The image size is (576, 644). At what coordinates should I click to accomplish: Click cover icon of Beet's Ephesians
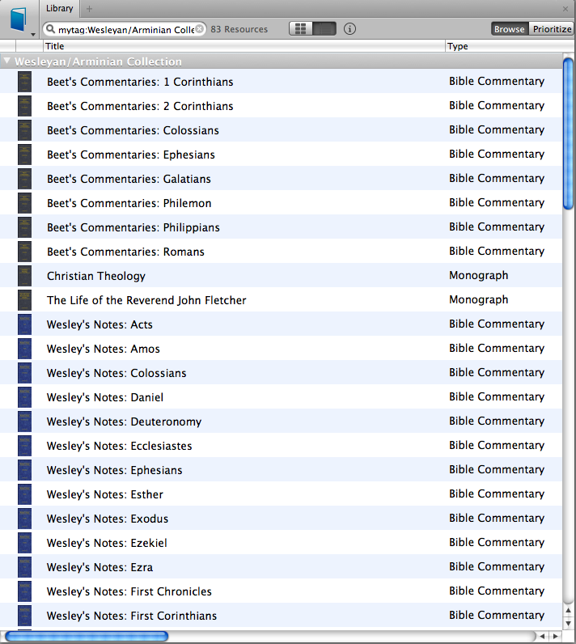pos(24,154)
